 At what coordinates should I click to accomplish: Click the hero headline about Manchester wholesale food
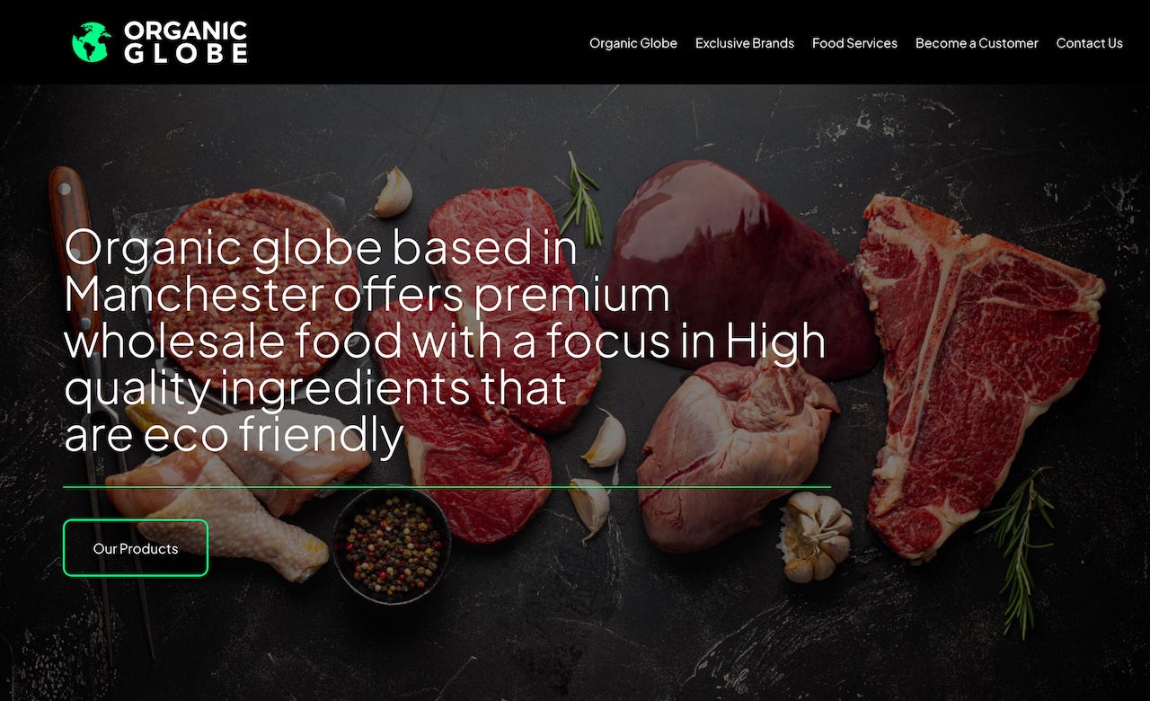445,341
